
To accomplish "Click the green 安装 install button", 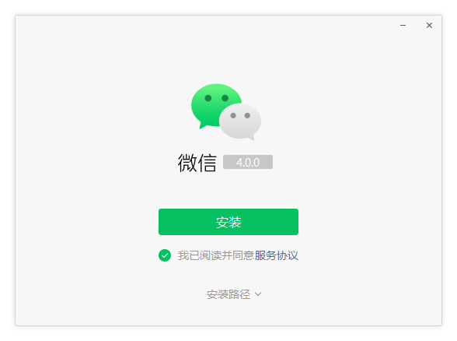I will 228,222.
